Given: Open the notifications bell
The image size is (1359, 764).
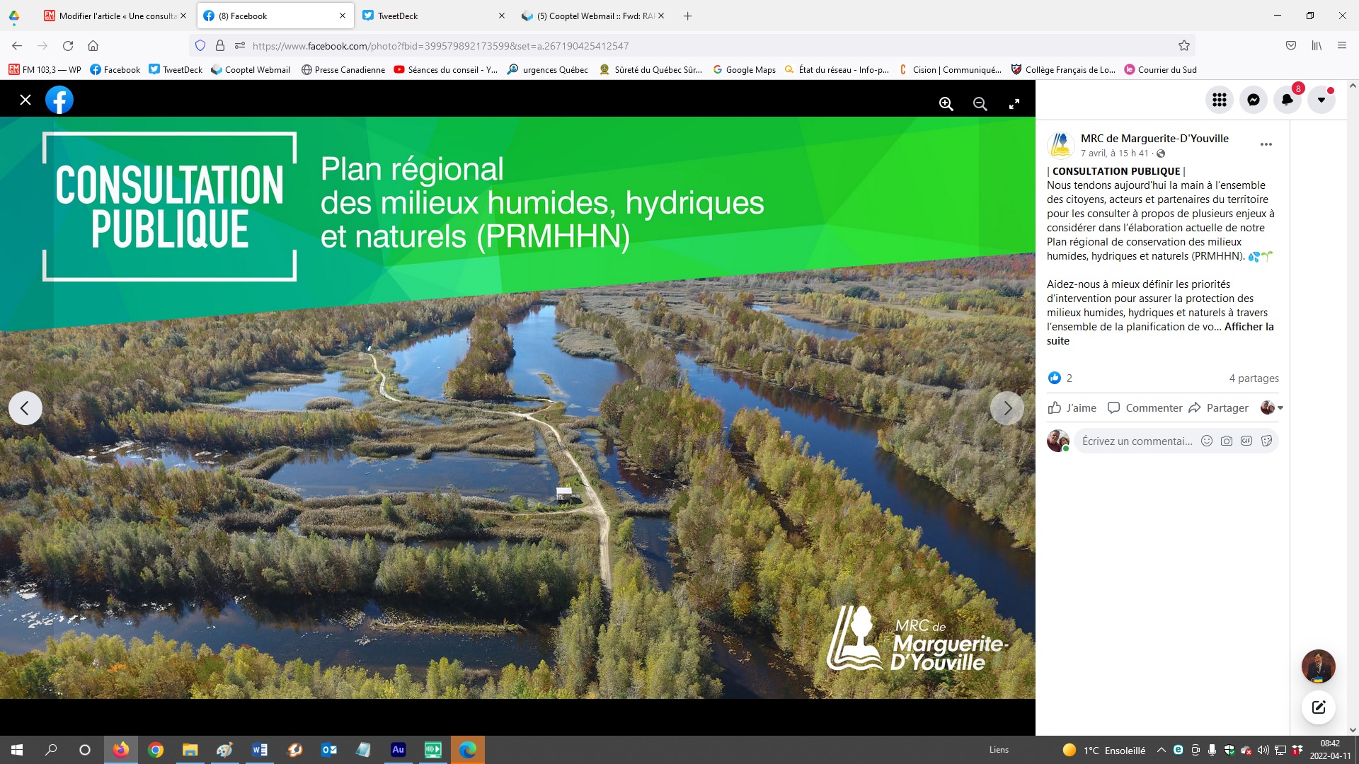Looking at the screenshot, I should tap(1287, 100).
